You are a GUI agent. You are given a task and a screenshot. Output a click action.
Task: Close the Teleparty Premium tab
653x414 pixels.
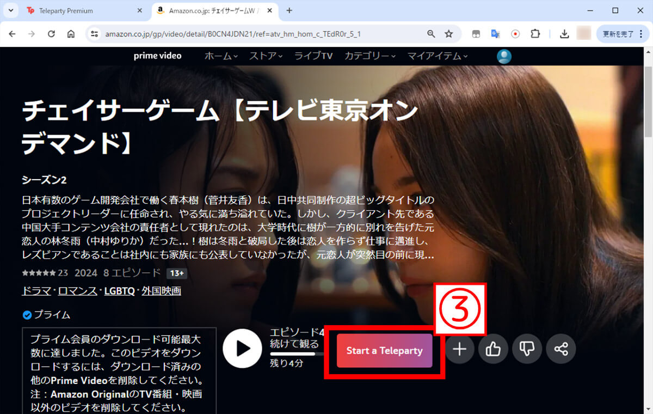[139, 10]
